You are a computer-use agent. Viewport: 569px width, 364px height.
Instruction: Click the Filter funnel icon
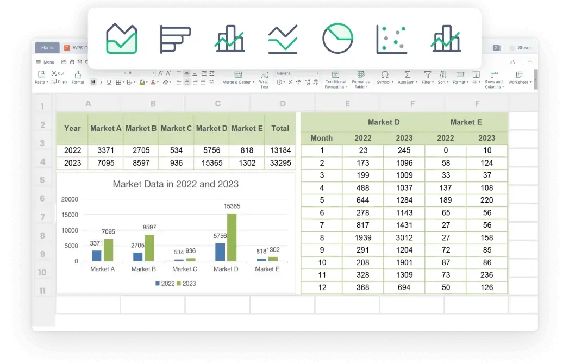(x=428, y=74)
